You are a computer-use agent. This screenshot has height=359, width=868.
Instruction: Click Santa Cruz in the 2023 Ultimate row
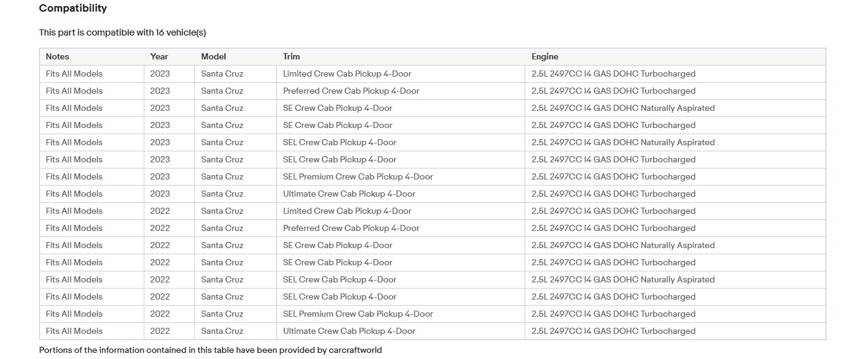(222, 194)
